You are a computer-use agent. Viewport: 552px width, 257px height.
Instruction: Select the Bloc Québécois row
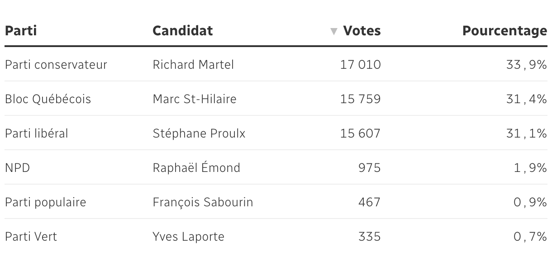pyautogui.click(x=48, y=99)
